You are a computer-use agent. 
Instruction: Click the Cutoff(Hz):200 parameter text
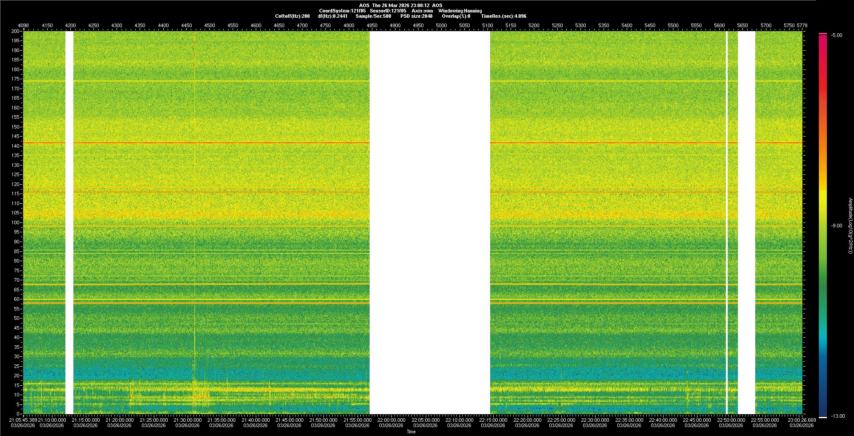point(292,16)
